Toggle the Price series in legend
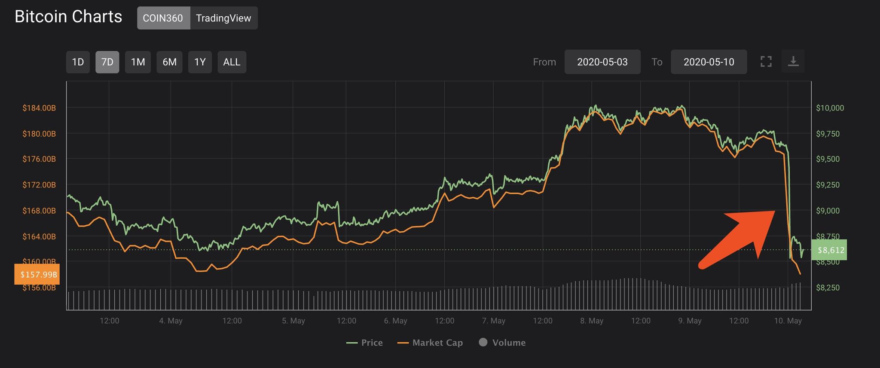The width and height of the screenshot is (880, 368). [x=364, y=343]
